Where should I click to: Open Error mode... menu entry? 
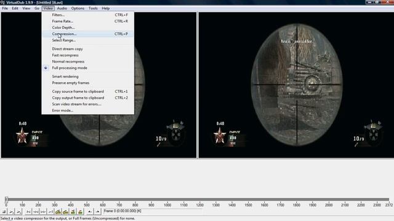[x=87, y=110]
